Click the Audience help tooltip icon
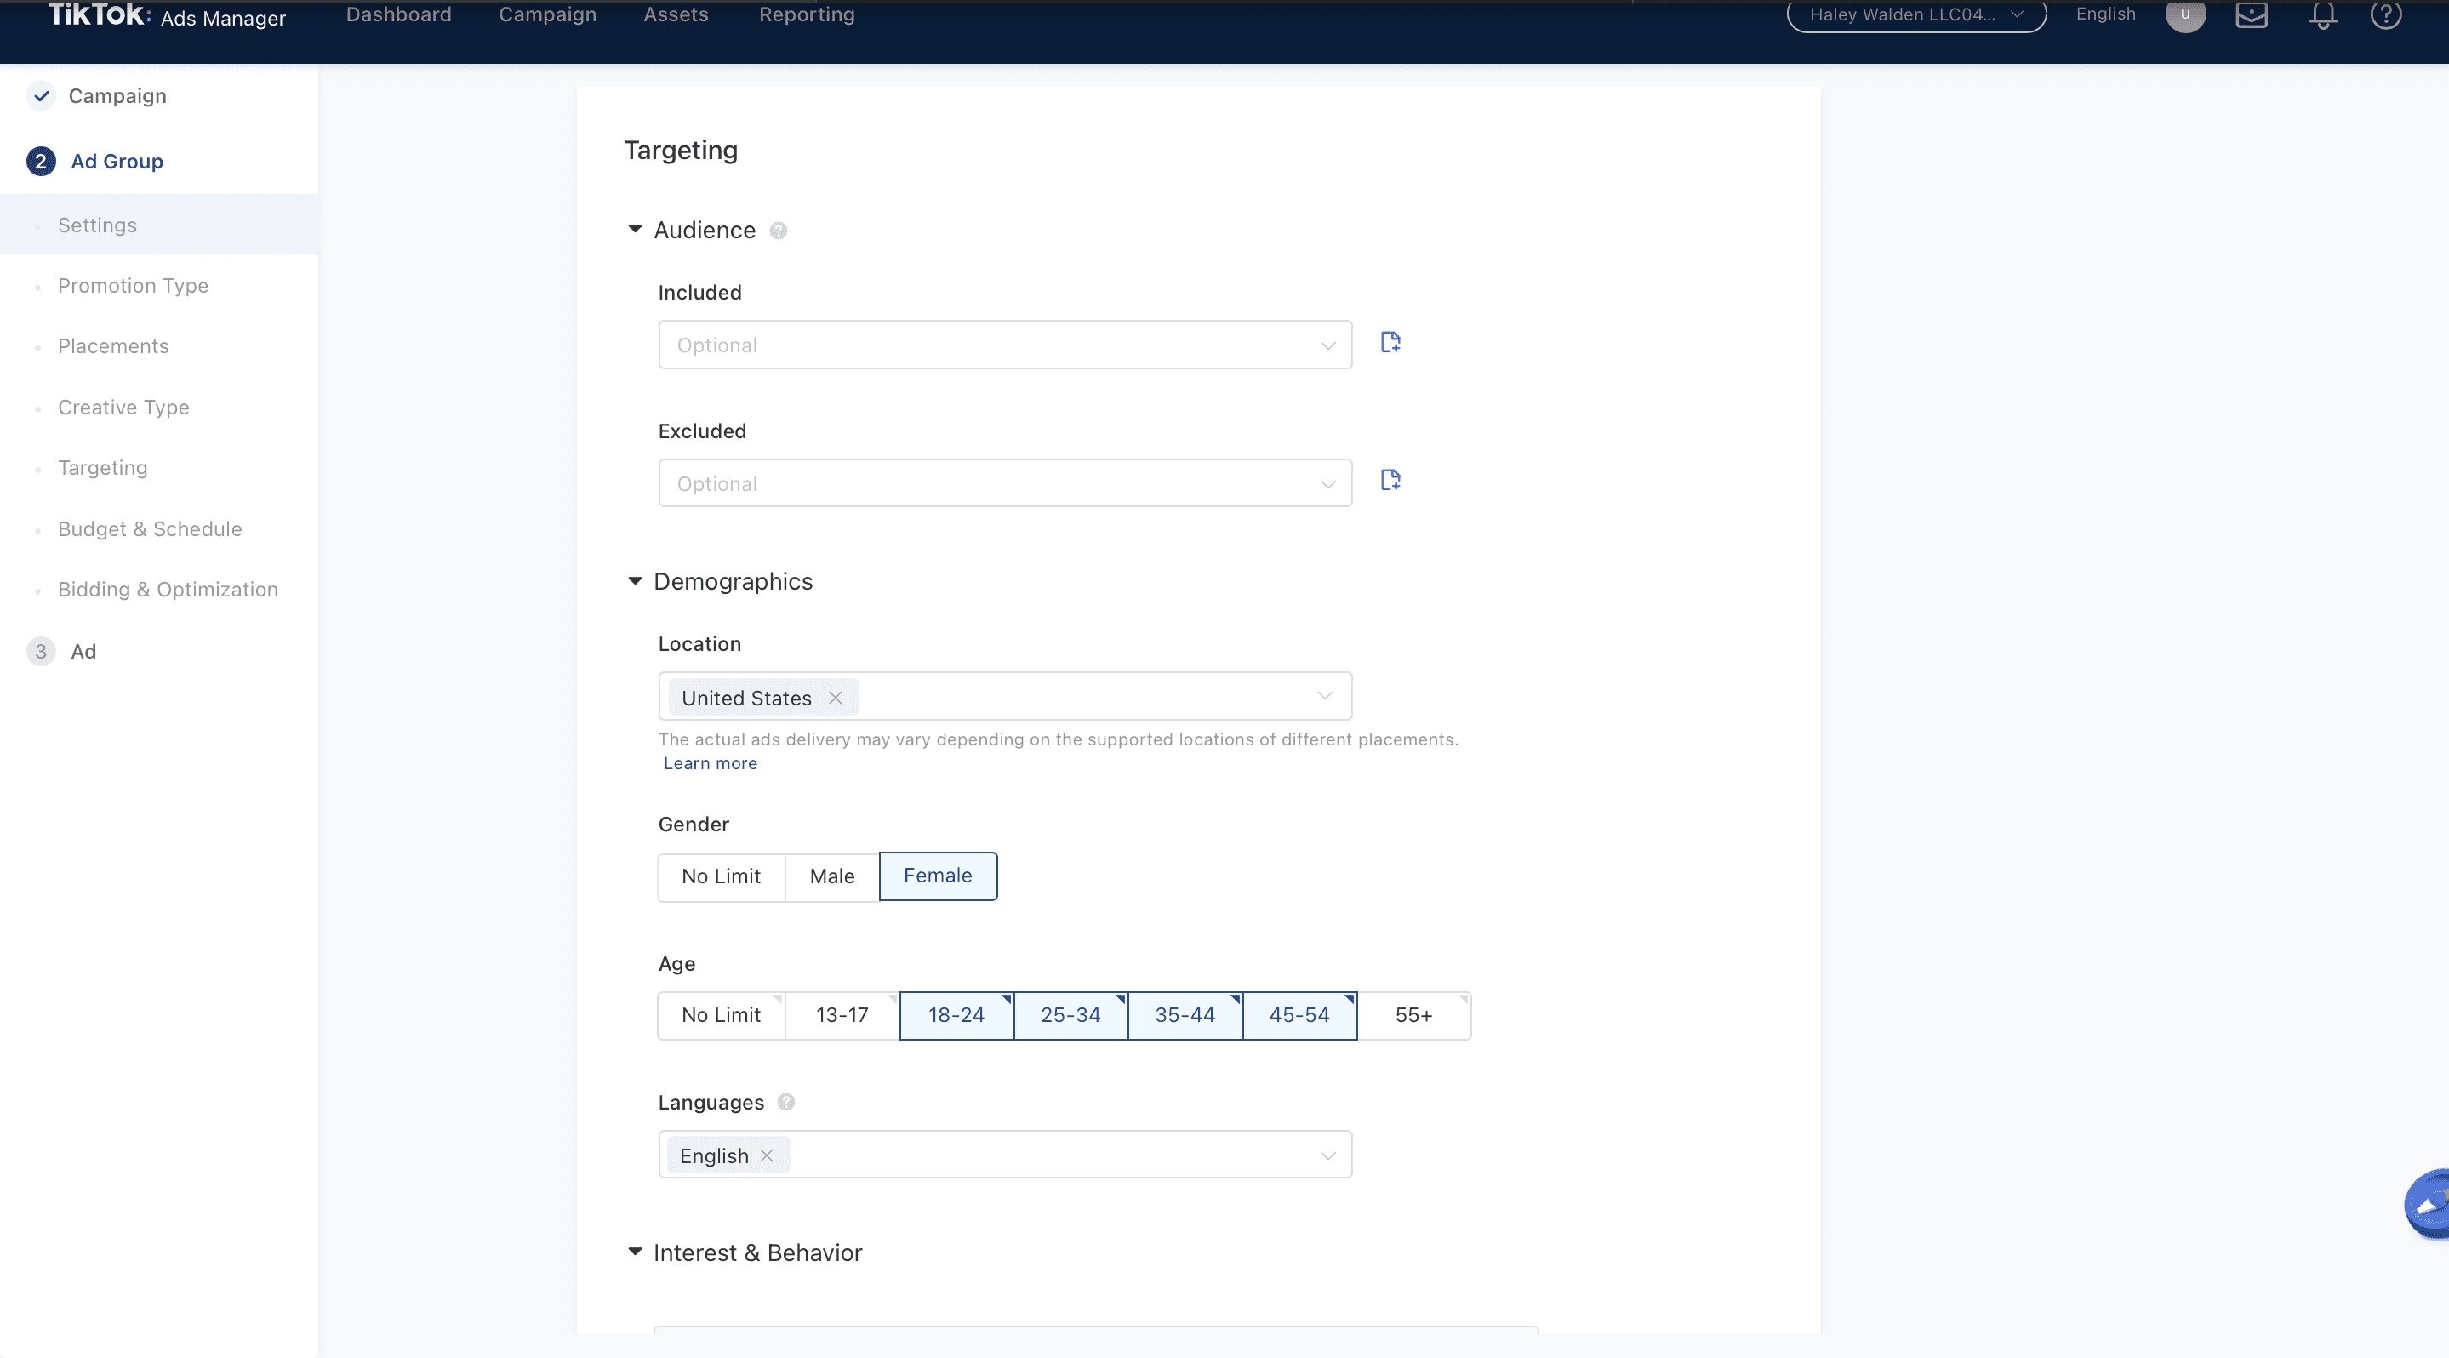Image resolution: width=2449 pixels, height=1358 pixels. click(778, 231)
